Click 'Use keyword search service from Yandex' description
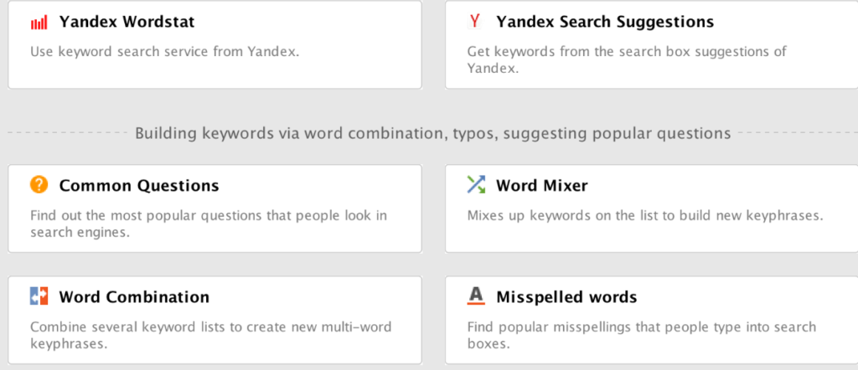858x370 pixels. pos(165,52)
